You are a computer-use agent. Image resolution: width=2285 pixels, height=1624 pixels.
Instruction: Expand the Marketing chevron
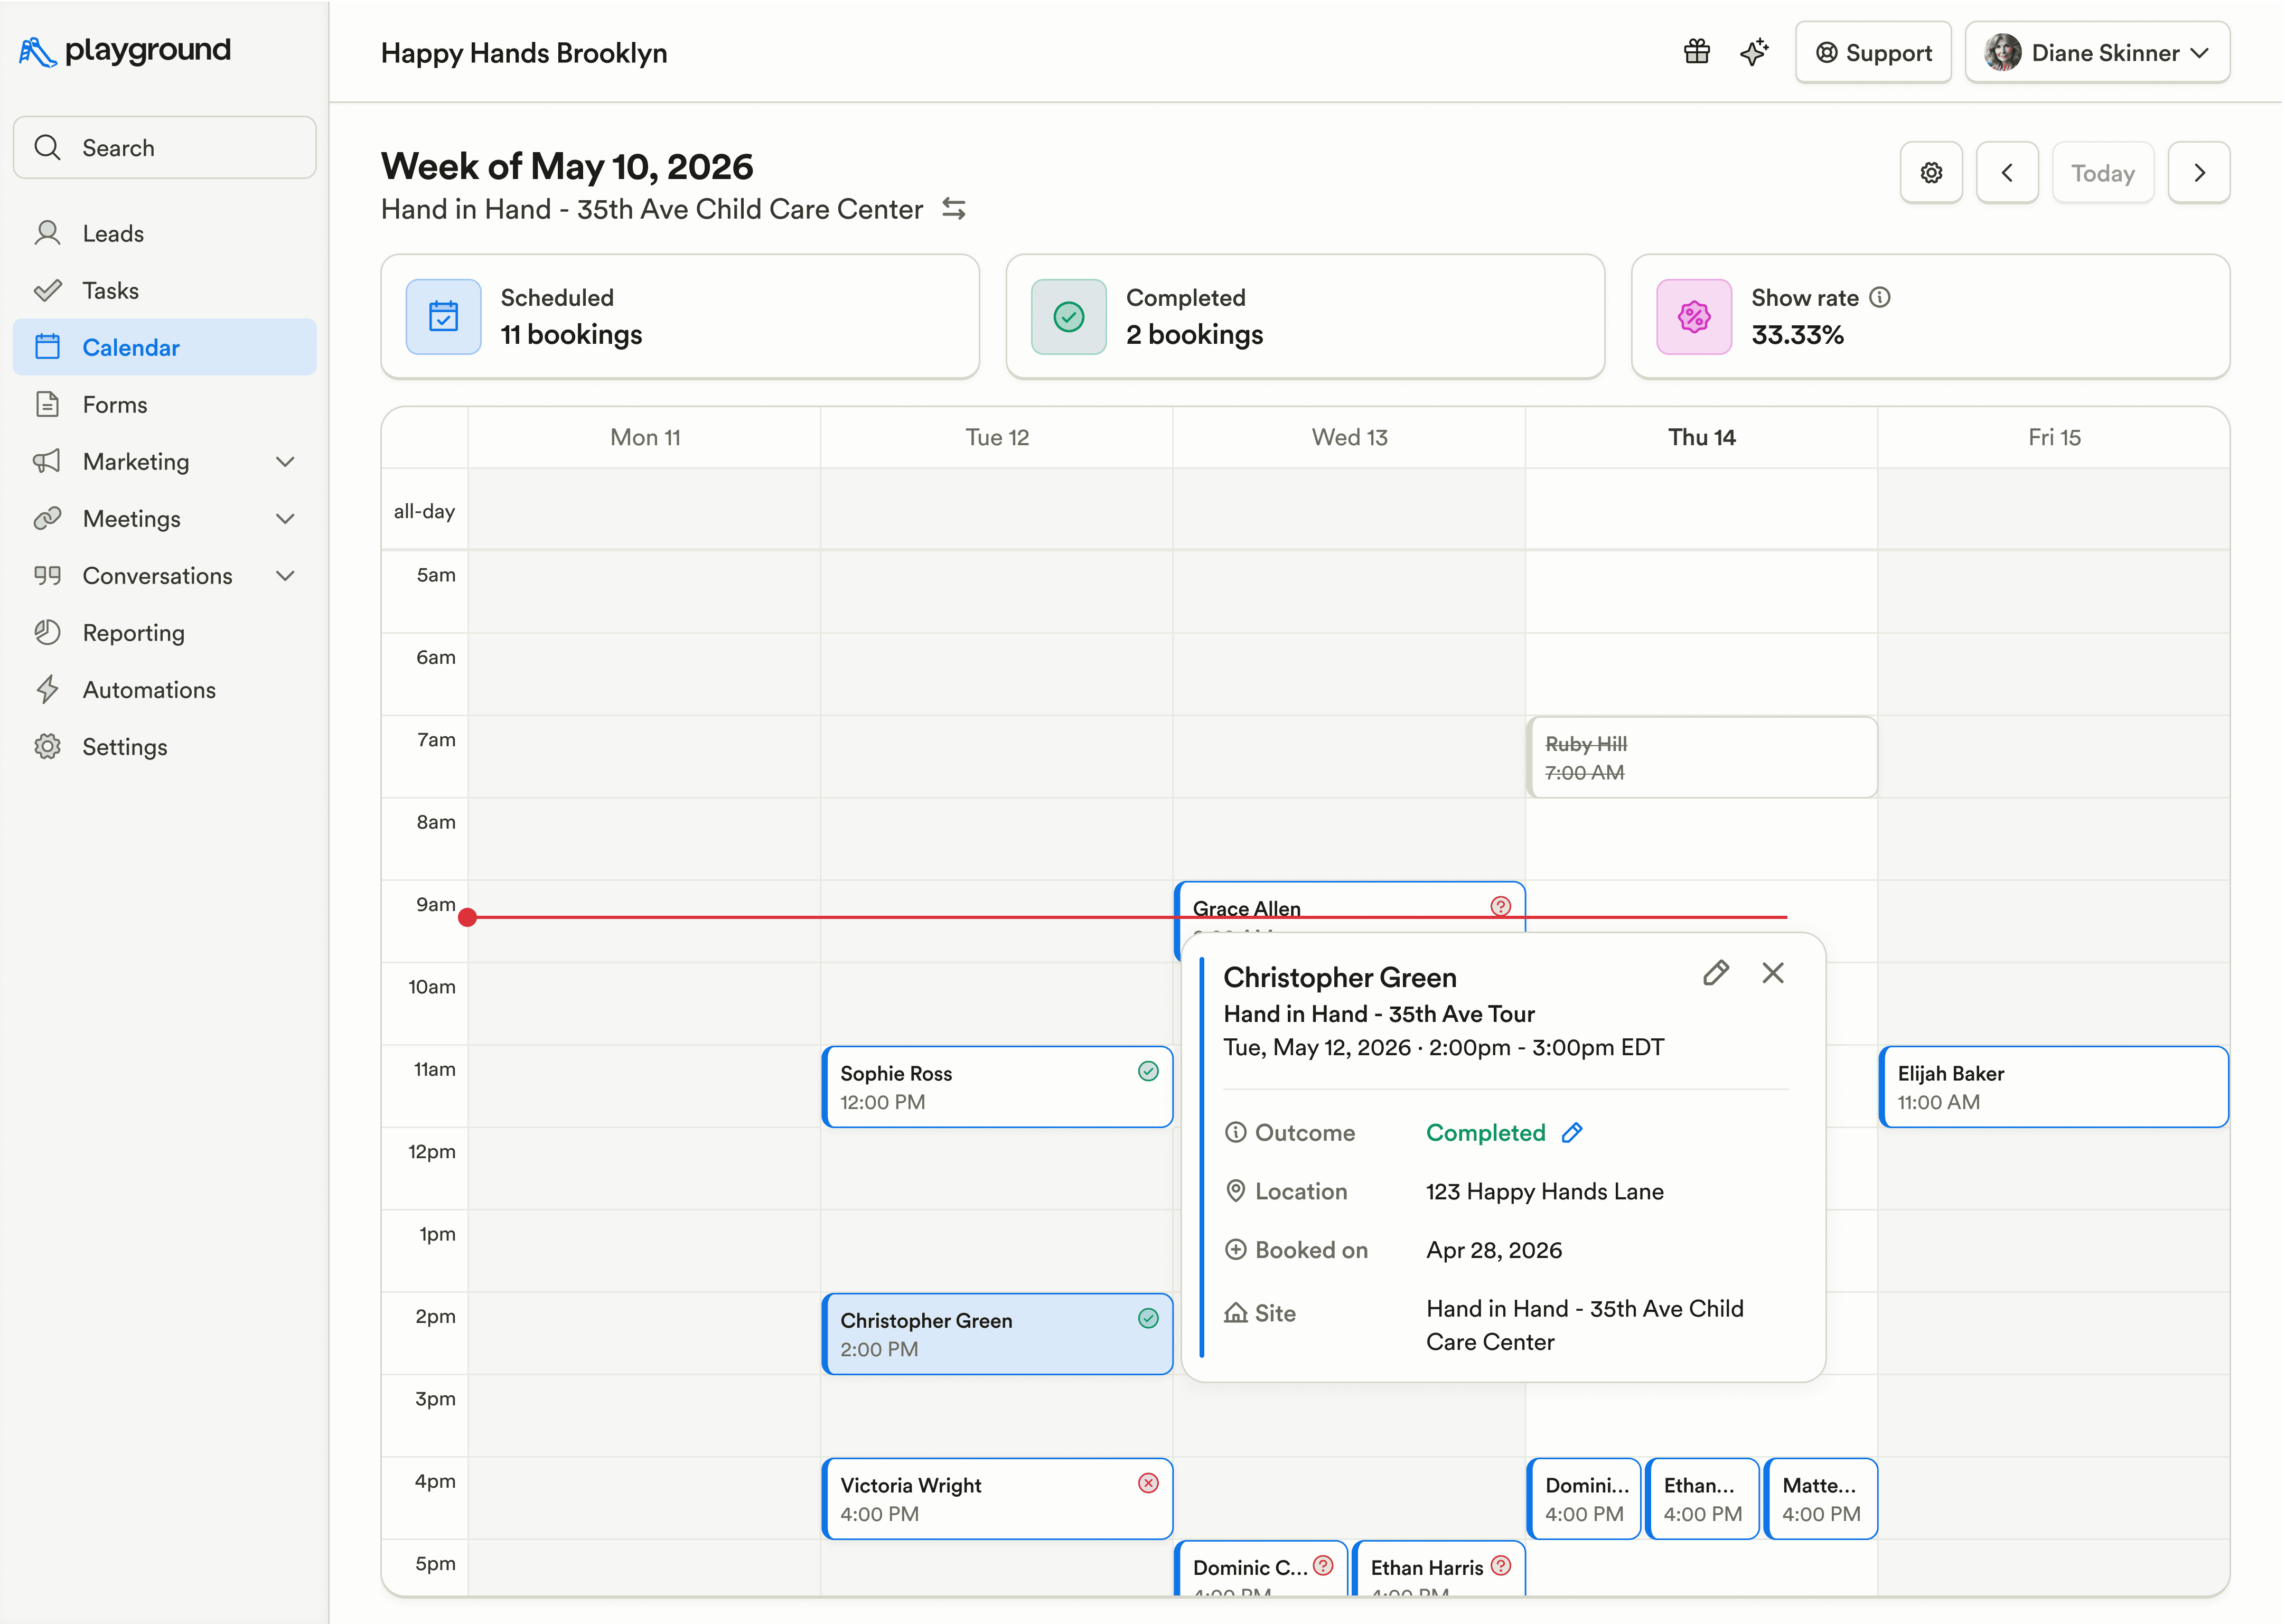click(285, 462)
